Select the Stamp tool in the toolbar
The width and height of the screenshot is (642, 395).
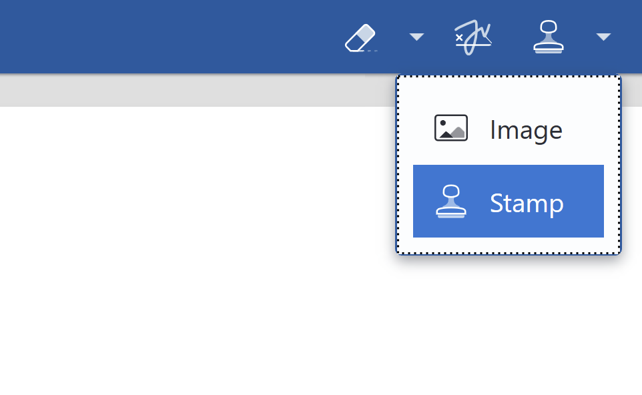coord(548,37)
